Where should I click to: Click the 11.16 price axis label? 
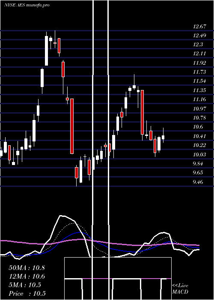pos(199,99)
